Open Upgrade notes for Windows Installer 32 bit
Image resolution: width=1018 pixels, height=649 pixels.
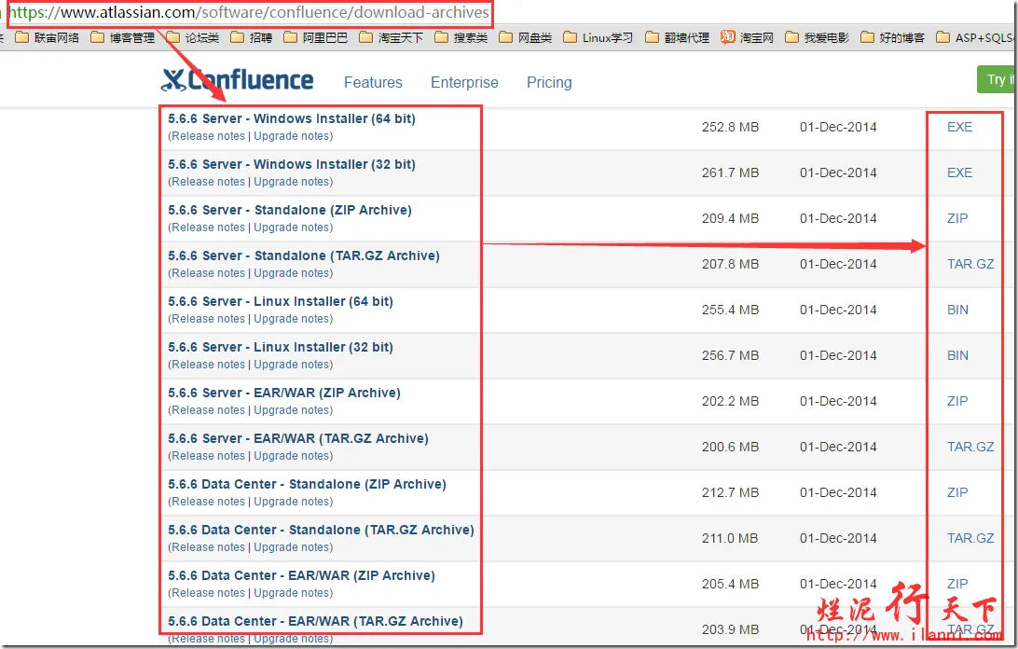(x=292, y=181)
